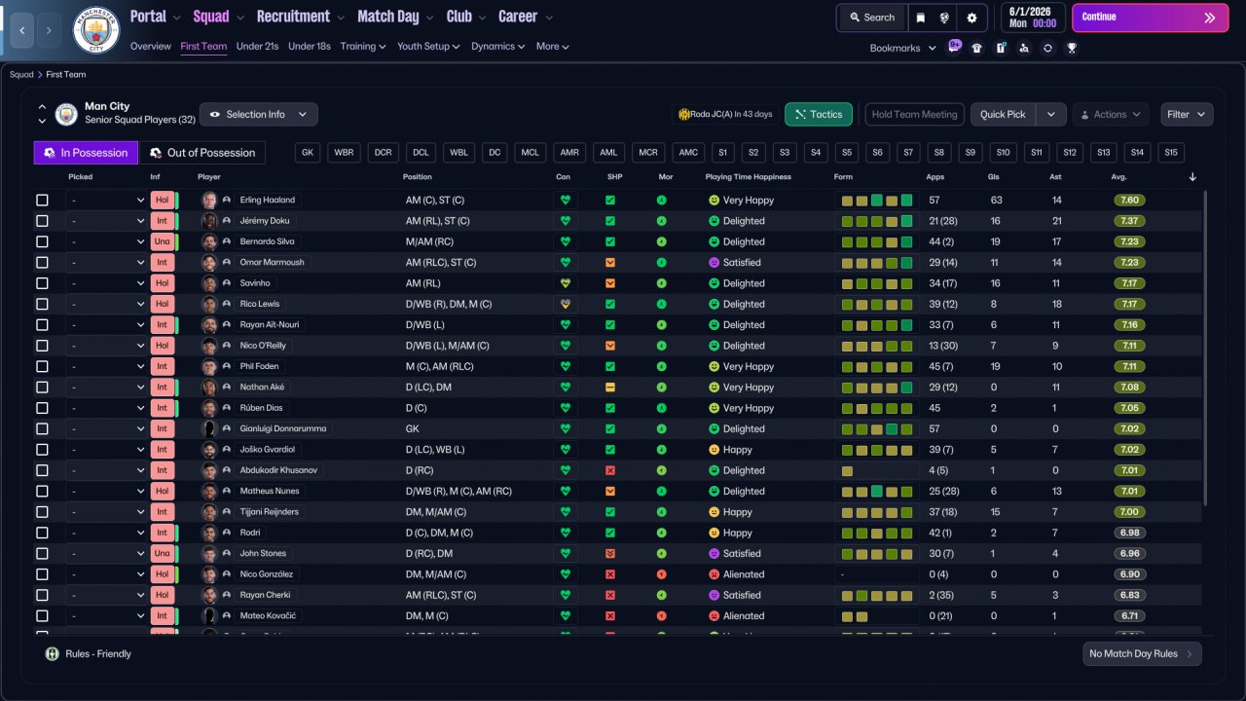
Task: Click the shirt kit shortcut icon
Action: 976,48
